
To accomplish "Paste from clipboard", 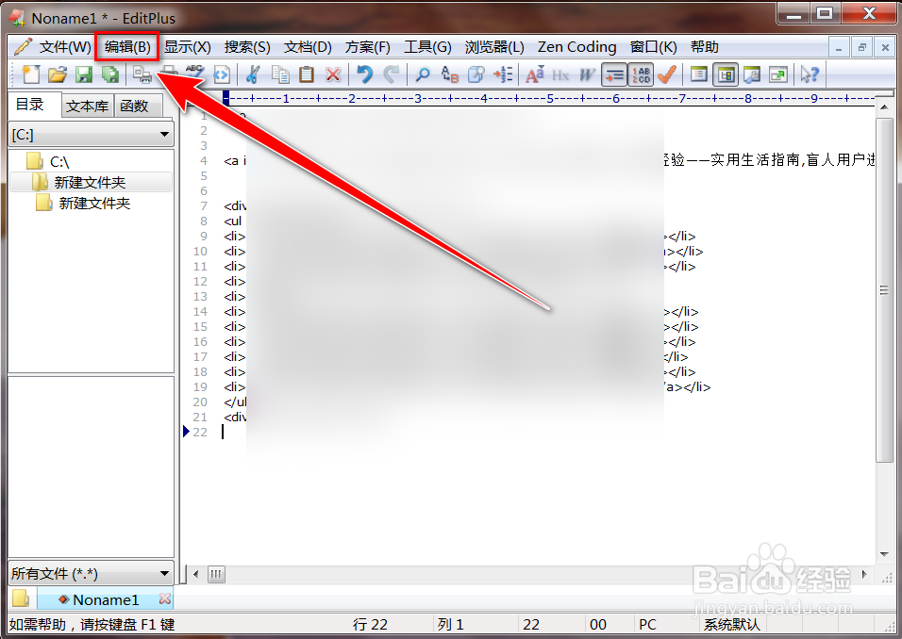I will [x=307, y=74].
